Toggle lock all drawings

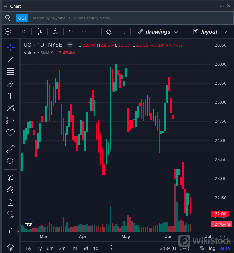10,202
